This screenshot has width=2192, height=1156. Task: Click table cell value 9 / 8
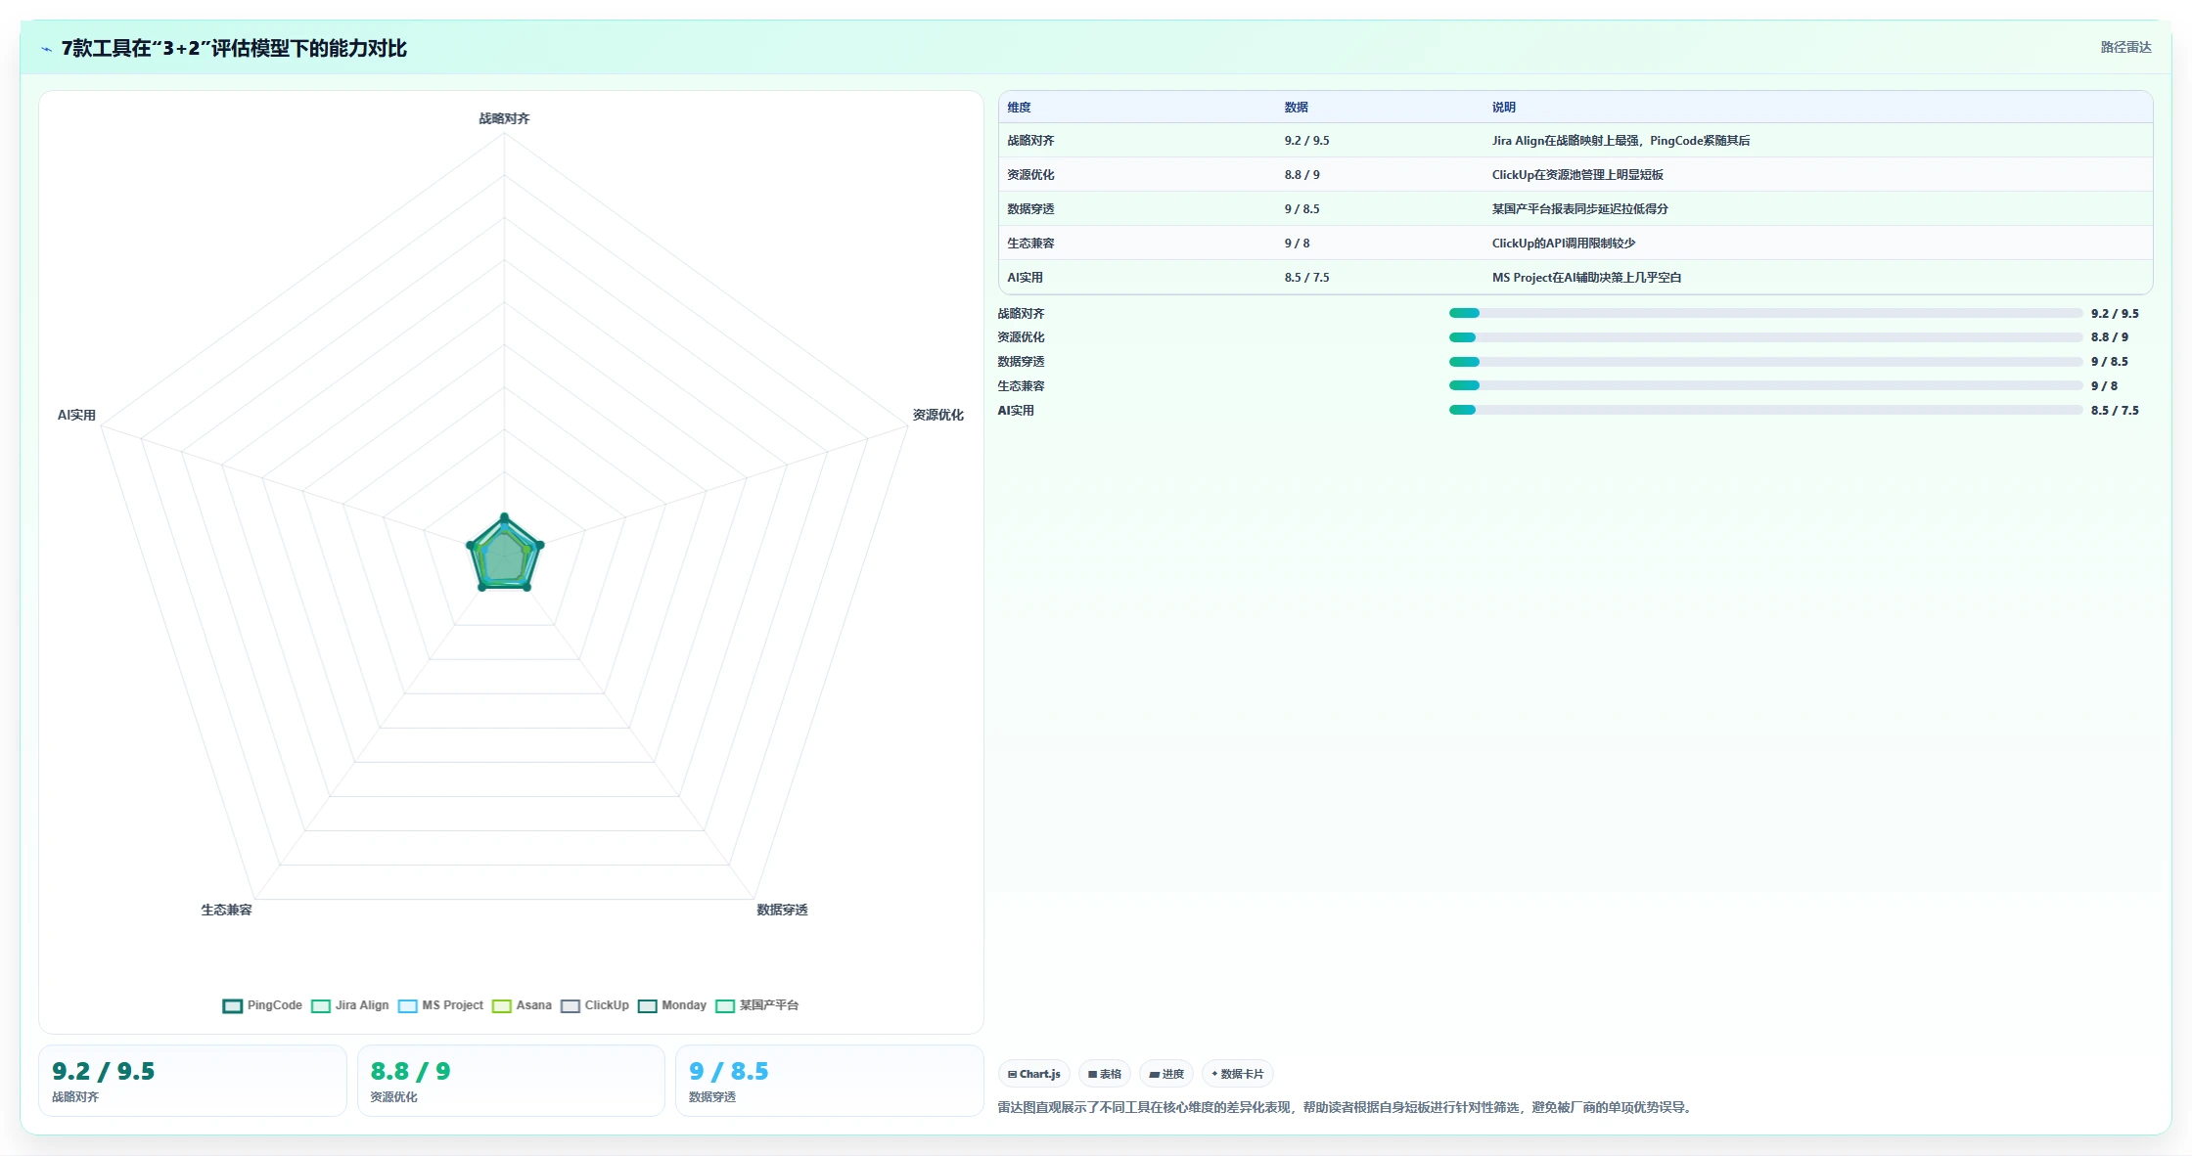point(1297,244)
